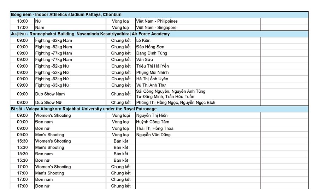318x196 pixels.
Task: Click the Việt Nam - Singapore match cell
Action: click(156, 28)
